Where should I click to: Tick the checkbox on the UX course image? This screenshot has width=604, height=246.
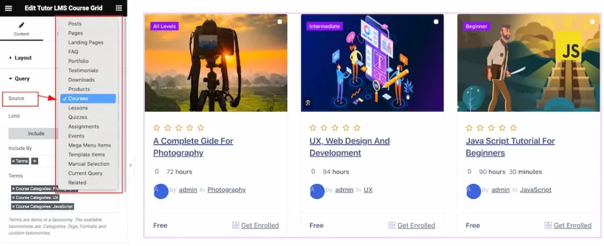436,22
